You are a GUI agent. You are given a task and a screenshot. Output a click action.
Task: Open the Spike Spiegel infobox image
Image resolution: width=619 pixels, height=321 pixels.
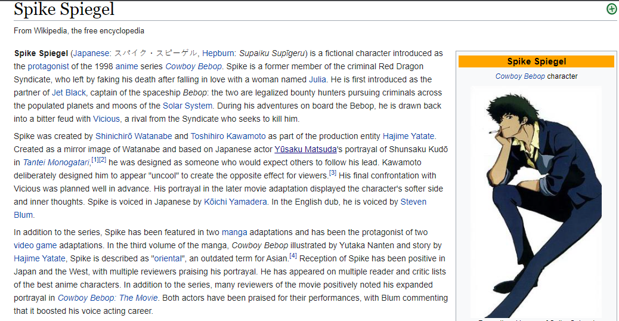(536, 200)
